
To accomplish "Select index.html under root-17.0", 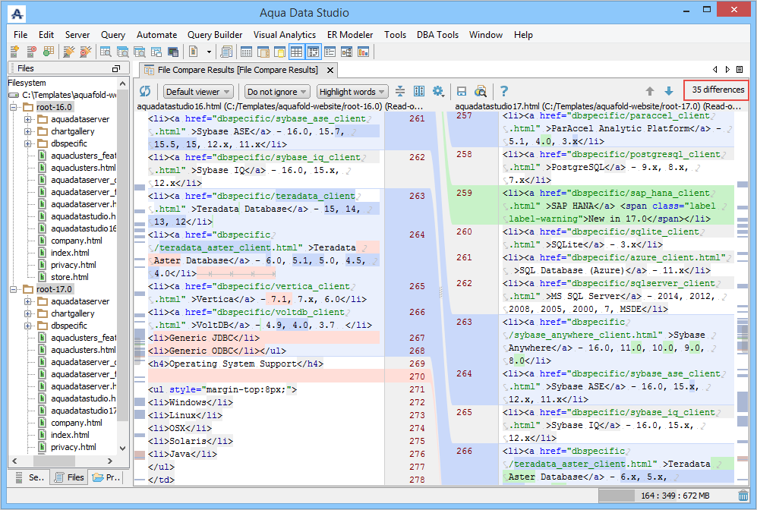I will point(70,435).
